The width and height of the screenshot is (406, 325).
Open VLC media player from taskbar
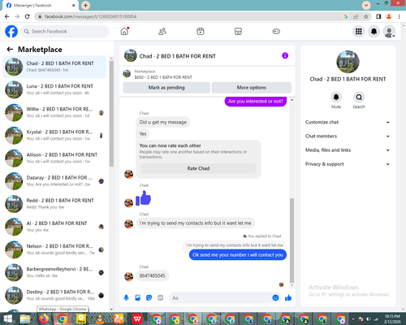pyautogui.click(x=100, y=318)
